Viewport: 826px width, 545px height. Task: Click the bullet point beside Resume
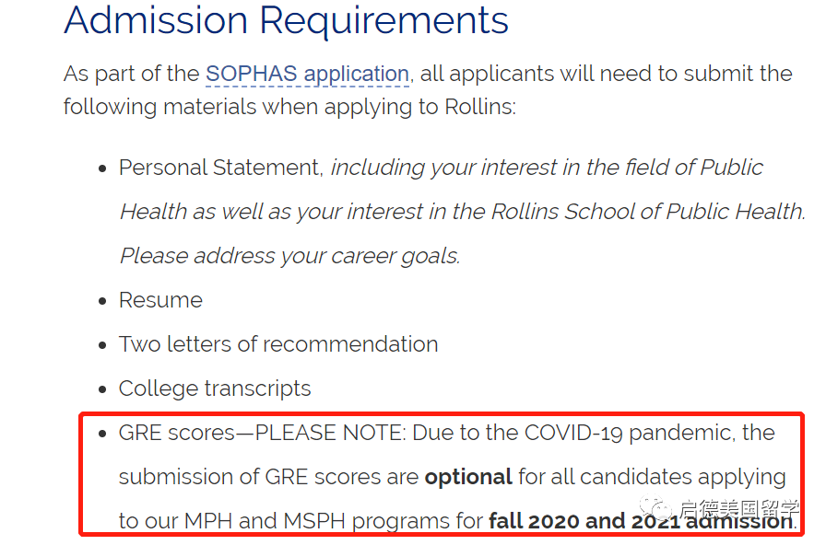tap(102, 301)
